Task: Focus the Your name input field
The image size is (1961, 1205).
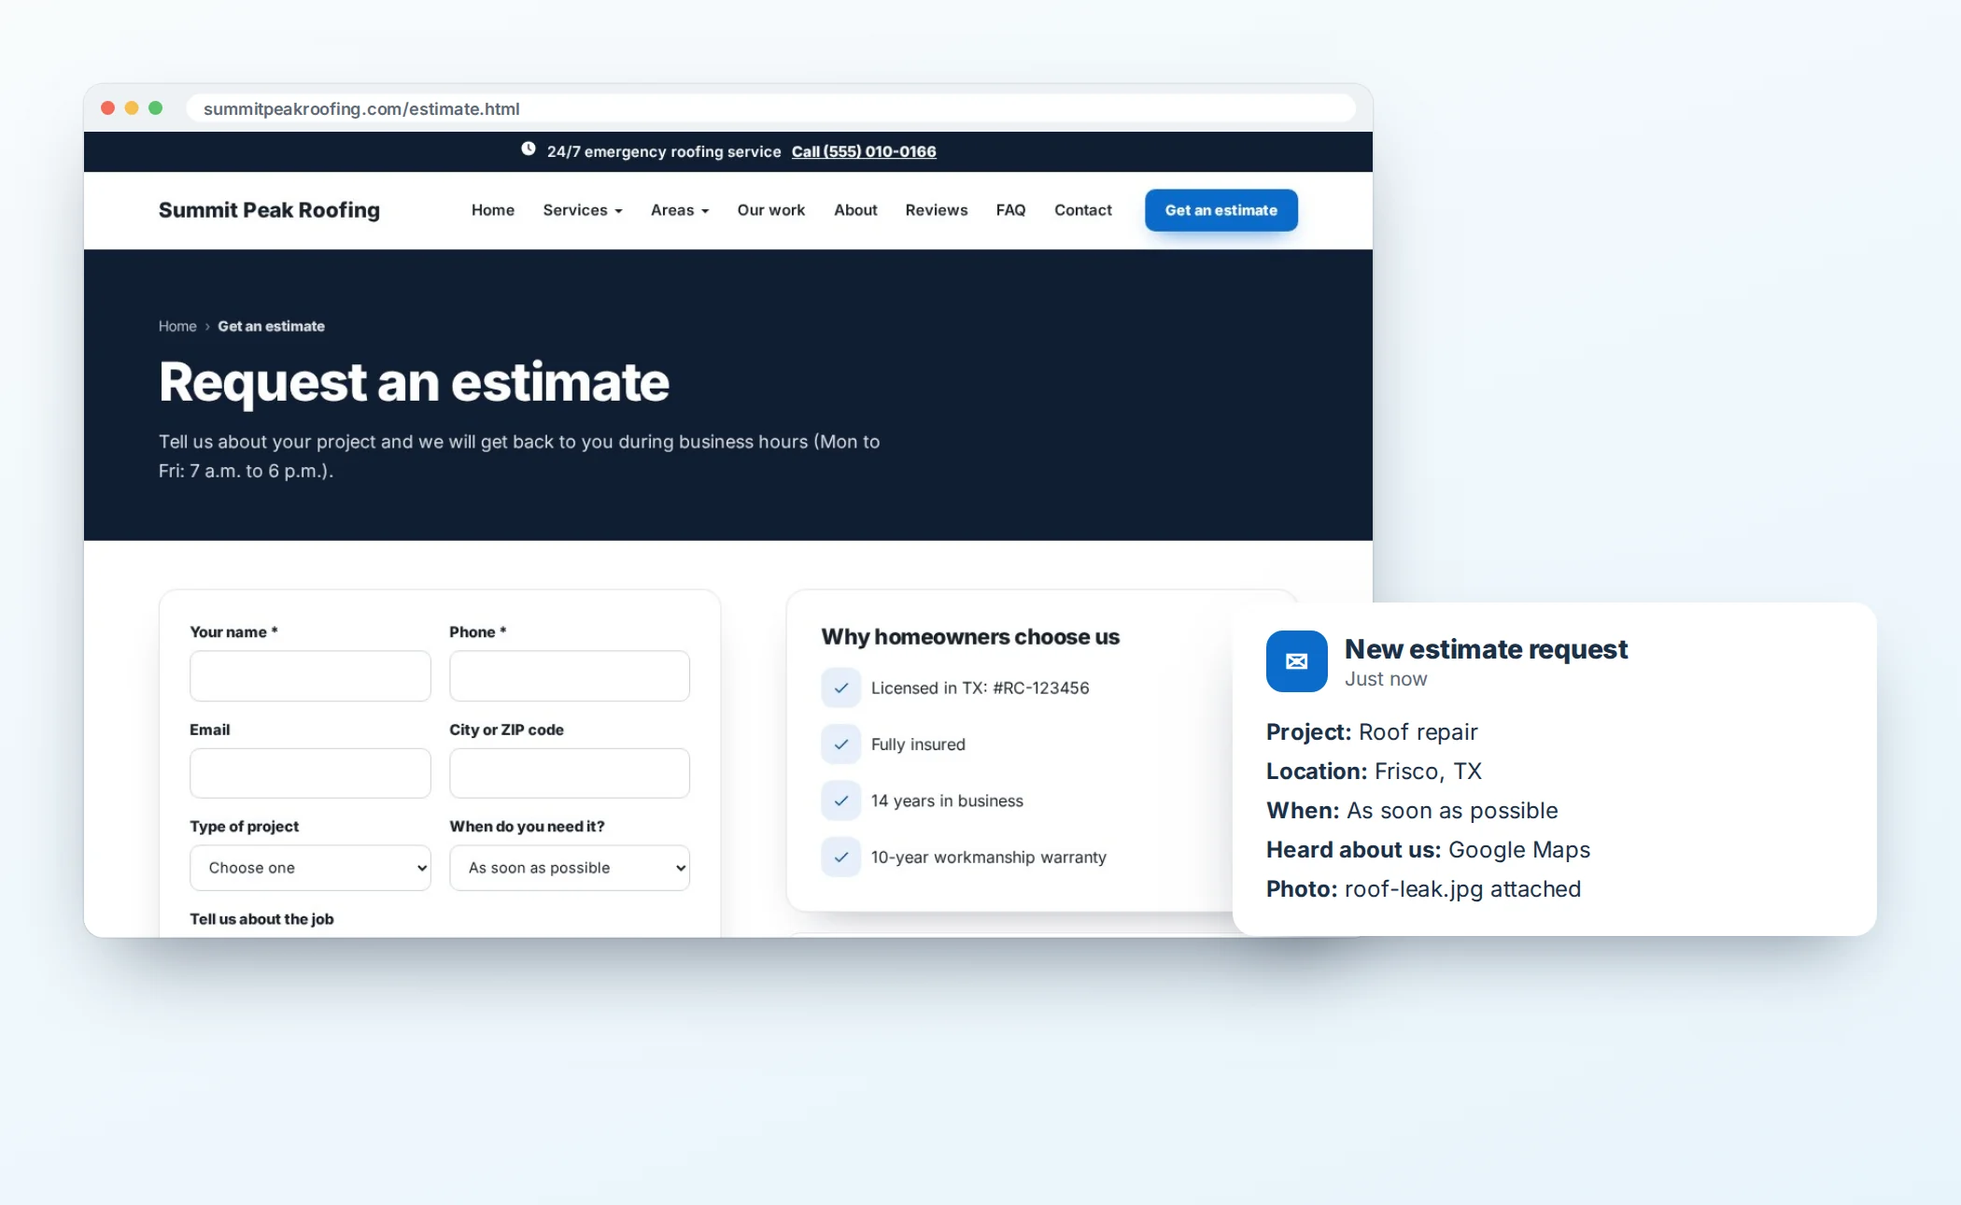Action: [x=310, y=675]
